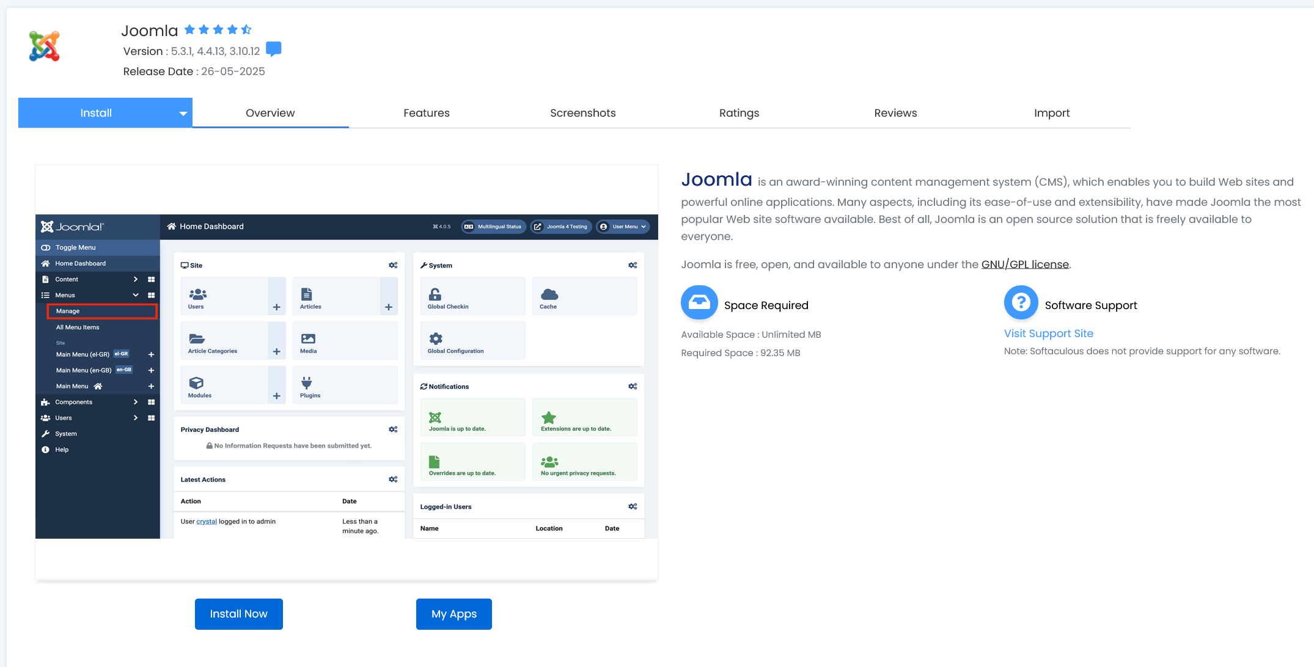Click the version text 5.3.1, 4.4.13, 3.10.12

[216, 51]
